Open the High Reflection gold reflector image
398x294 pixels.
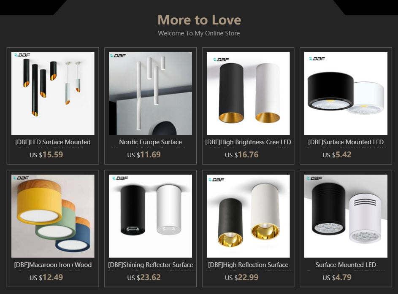coord(248,216)
